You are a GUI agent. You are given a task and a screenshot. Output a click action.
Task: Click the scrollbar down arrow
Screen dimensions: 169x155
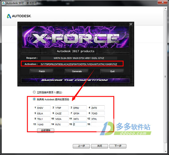[166, 151]
